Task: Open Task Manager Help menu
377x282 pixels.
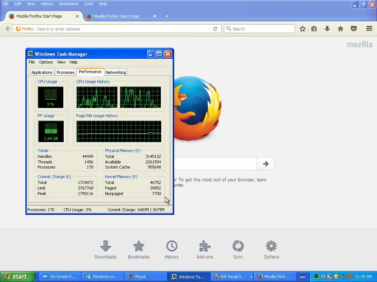Action: click(x=74, y=62)
